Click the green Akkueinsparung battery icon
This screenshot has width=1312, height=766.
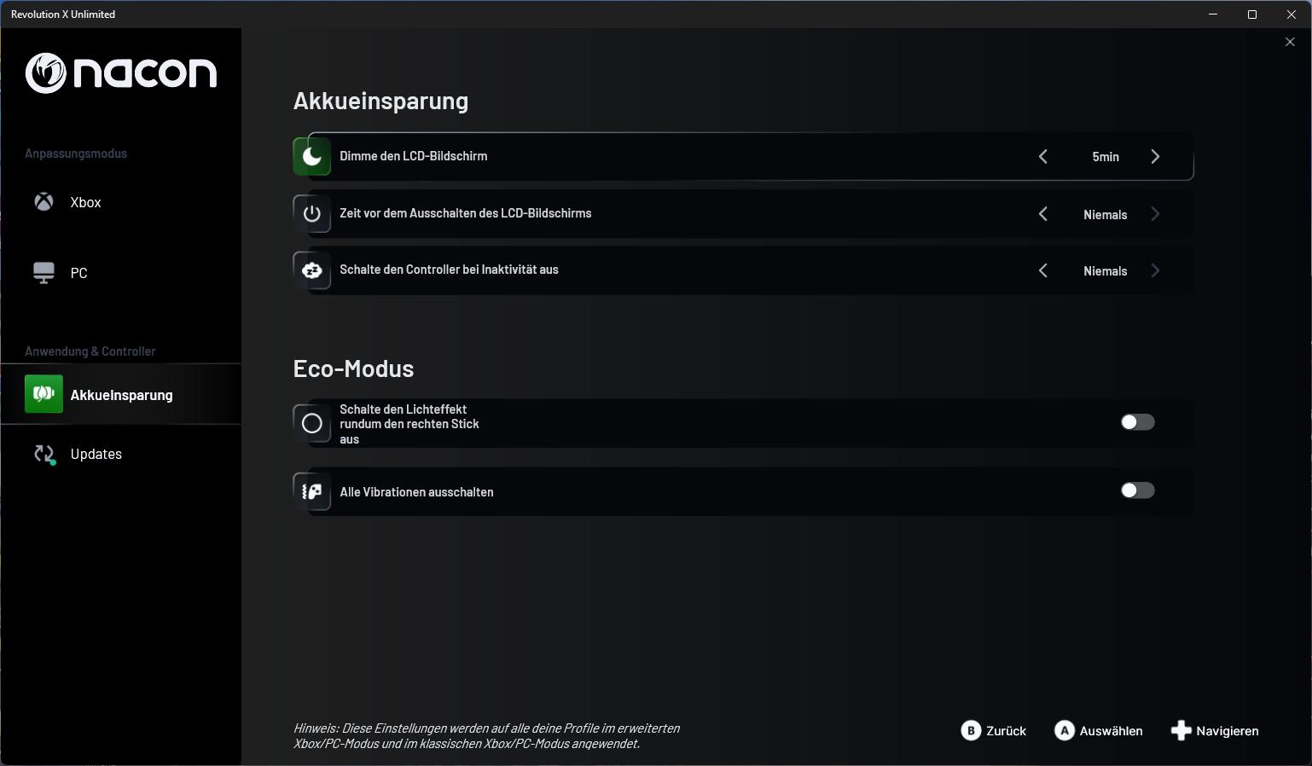click(44, 394)
